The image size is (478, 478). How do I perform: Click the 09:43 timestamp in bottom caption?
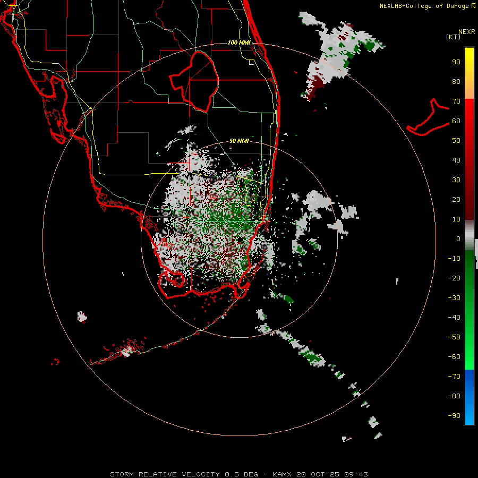click(356, 474)
